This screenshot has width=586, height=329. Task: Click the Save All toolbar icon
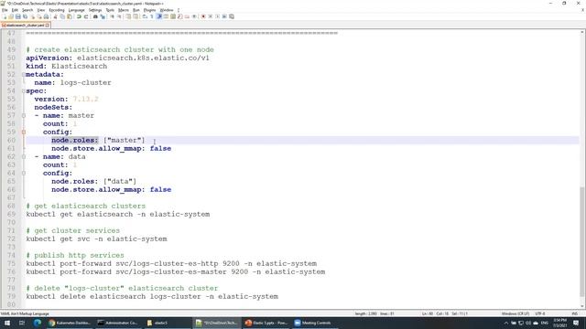[x=25, y=16]
